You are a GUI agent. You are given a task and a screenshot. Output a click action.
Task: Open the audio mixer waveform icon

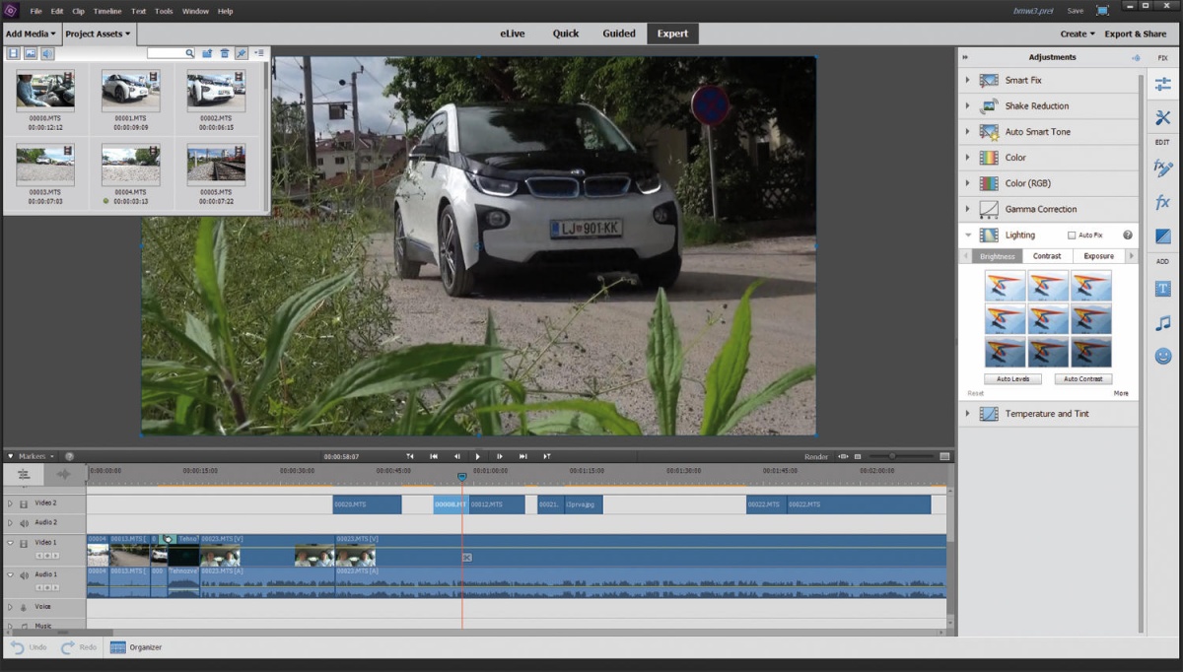[x=64, y=474]
